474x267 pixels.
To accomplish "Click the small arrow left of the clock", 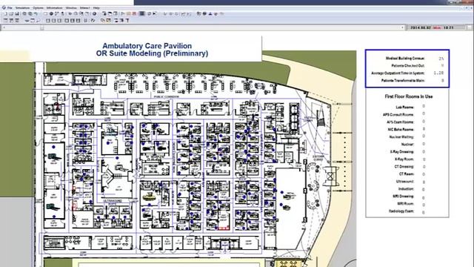I will click(402, 27).
